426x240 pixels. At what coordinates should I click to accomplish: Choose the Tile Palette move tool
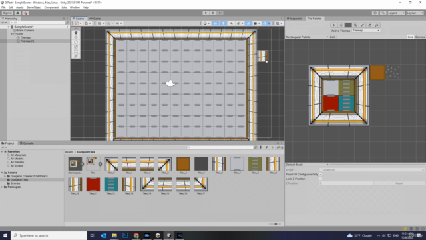pos(341,25)
